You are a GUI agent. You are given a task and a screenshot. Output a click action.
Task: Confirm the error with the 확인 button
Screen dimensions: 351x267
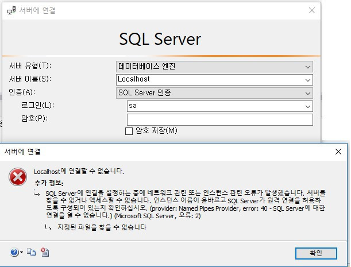tap(316, 253)
